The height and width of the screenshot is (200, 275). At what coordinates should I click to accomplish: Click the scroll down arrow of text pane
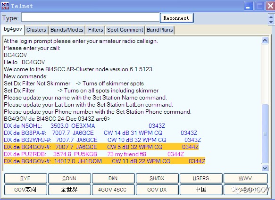coord(265,168)
